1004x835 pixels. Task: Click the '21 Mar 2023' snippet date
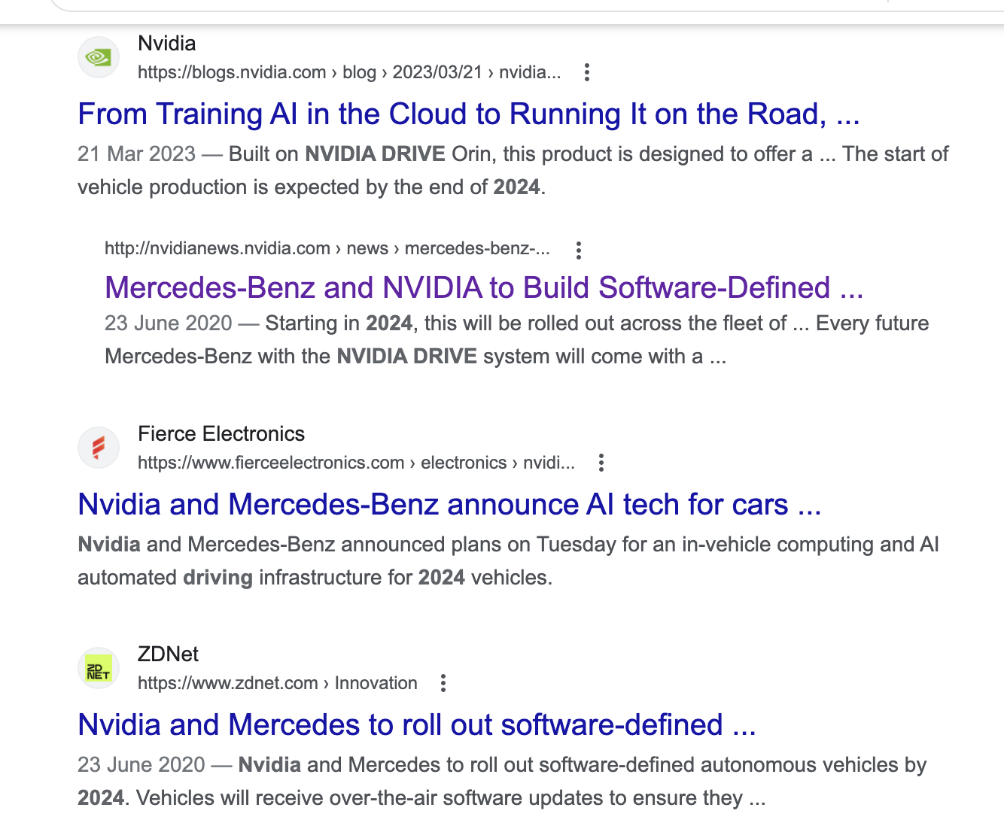(136, 154)
